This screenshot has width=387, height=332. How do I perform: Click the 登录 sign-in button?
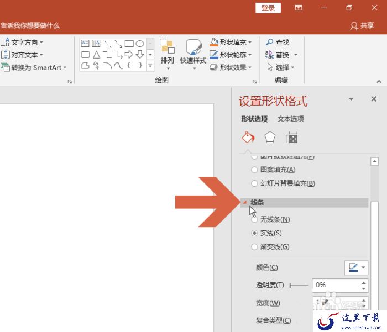[x=268, y=8]
